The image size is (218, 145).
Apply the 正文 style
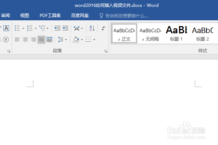124,33
